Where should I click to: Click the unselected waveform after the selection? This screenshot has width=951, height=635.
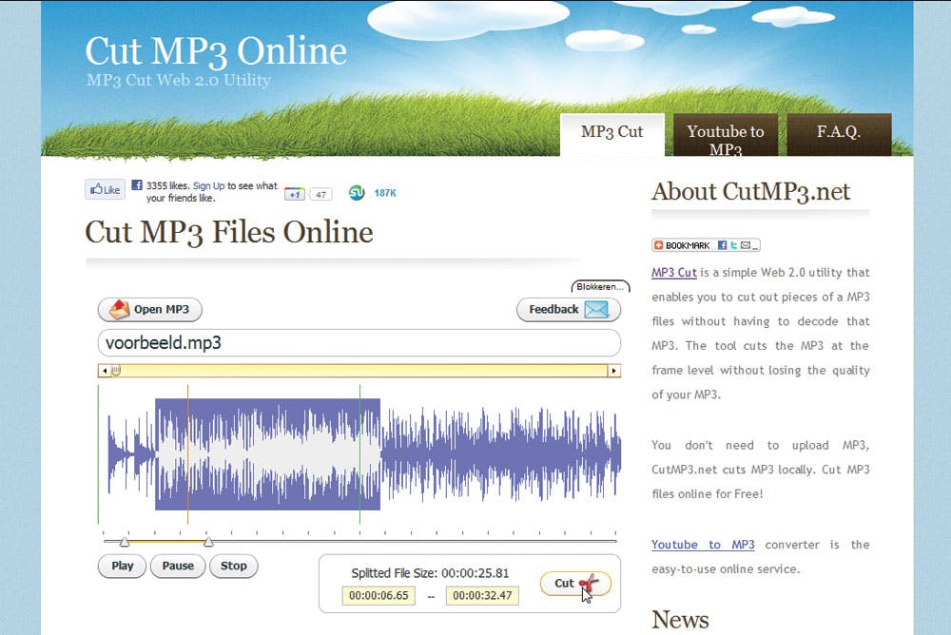point(500,454)
